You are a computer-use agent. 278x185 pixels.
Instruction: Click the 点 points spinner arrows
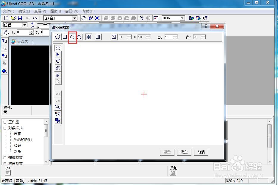203,37
